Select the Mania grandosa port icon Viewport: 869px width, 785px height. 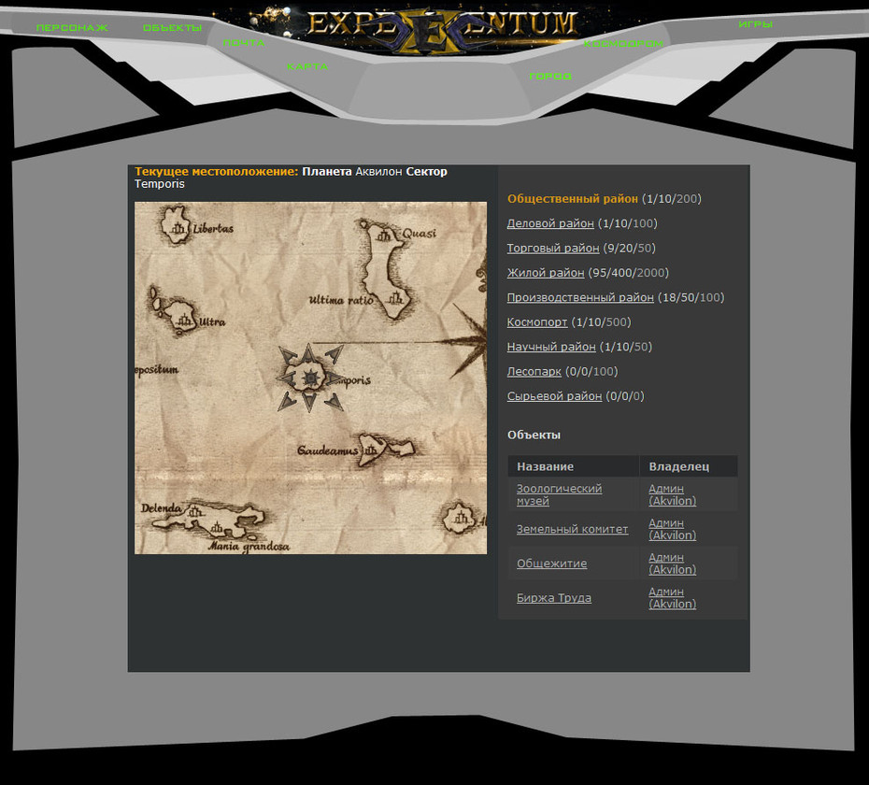point(217,528)
